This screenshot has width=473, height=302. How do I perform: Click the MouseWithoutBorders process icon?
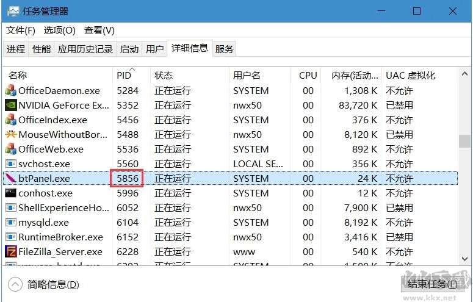10,134
